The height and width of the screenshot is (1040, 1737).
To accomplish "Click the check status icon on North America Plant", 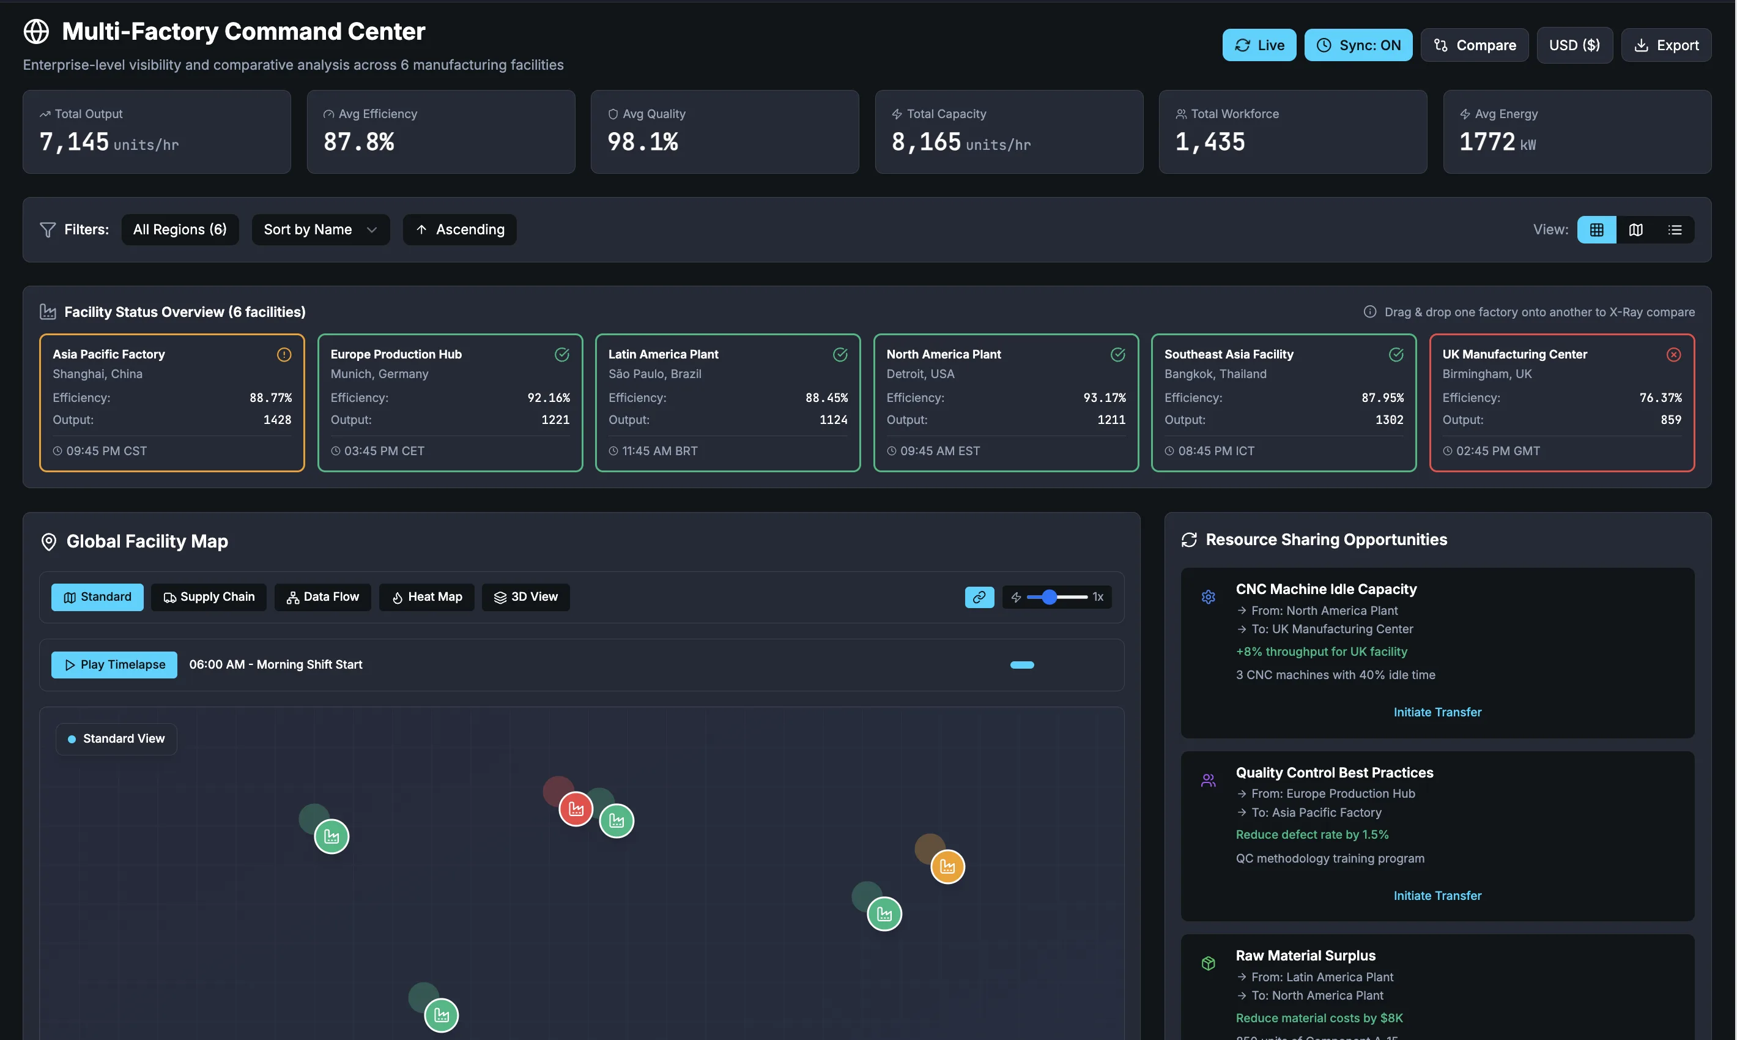I will (1117, 355).
